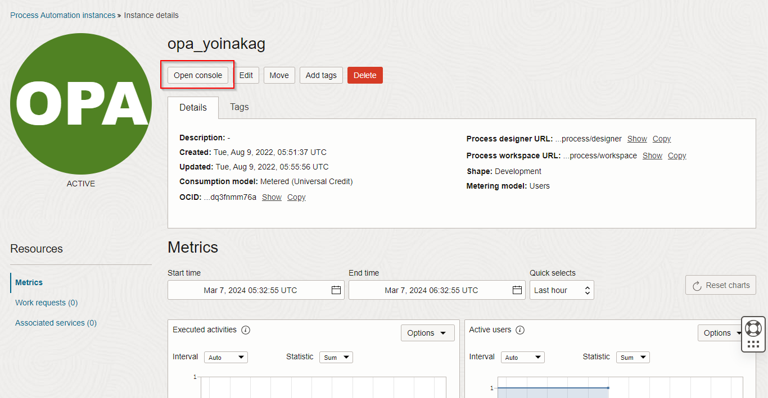The height and width of the screenshot is (398, 768).
Task: Click the OPA instance logo
Action: point(81,104)
